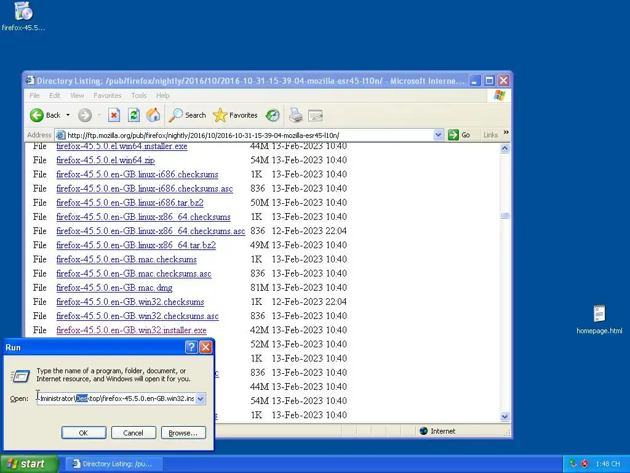The image size is (630, 473).
Task: Click the vertical scrollbar thumb
Action: point(505,215)
